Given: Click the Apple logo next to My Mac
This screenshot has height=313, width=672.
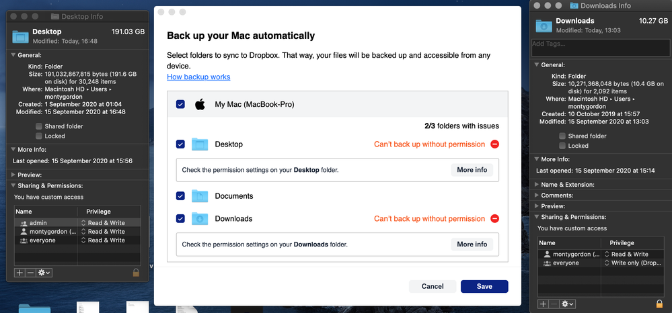Looking at the screenshot, I should [x=200, y=105].
